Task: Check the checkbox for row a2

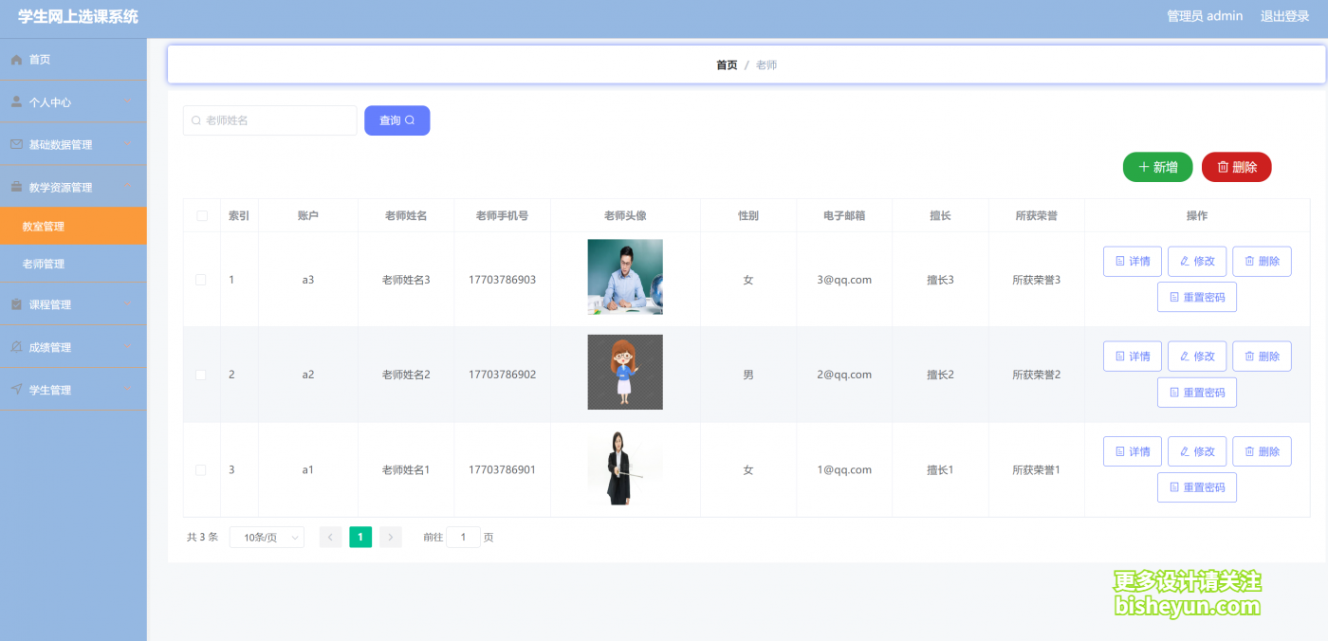Action: 200,375
